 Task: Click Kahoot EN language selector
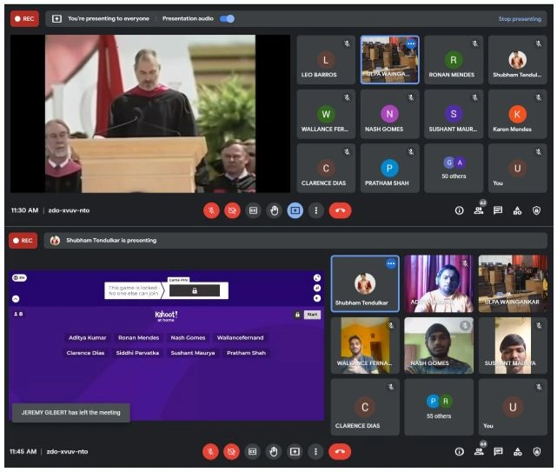[x=19, y=278]
